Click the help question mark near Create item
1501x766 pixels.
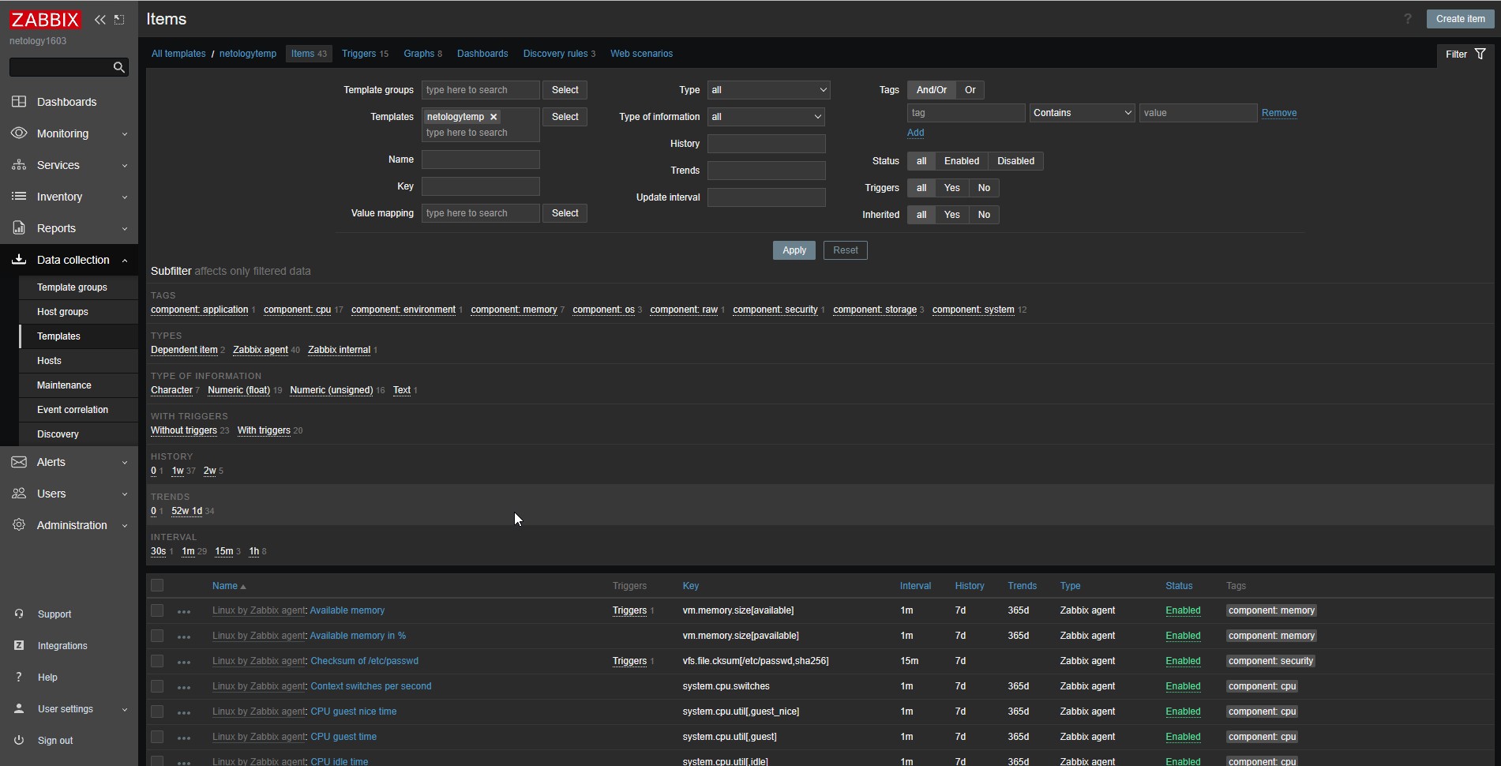pos(1407,19)
